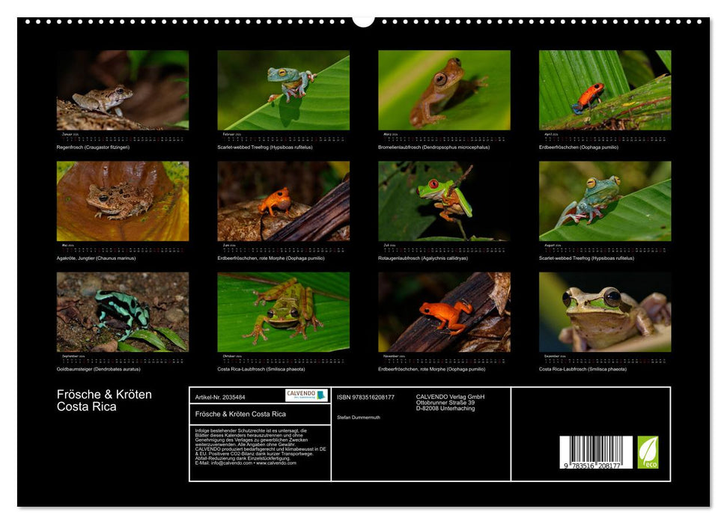Screen dimensions: 727x524
Task: Click the Goldbaumsteiger (Dendrobates auratus) caption
Action: pos(98,369)
